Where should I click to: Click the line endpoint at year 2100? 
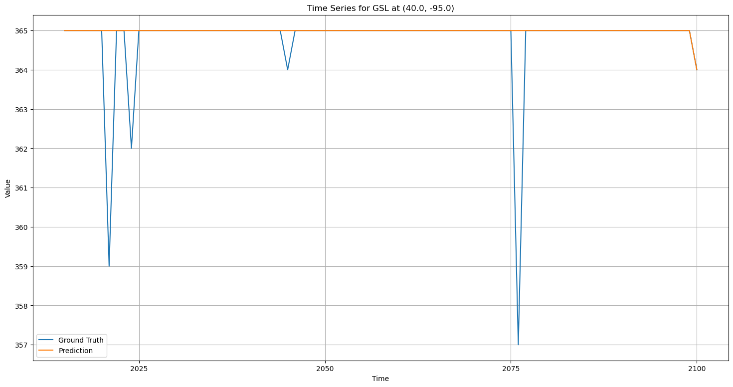(x=697, y=70)
